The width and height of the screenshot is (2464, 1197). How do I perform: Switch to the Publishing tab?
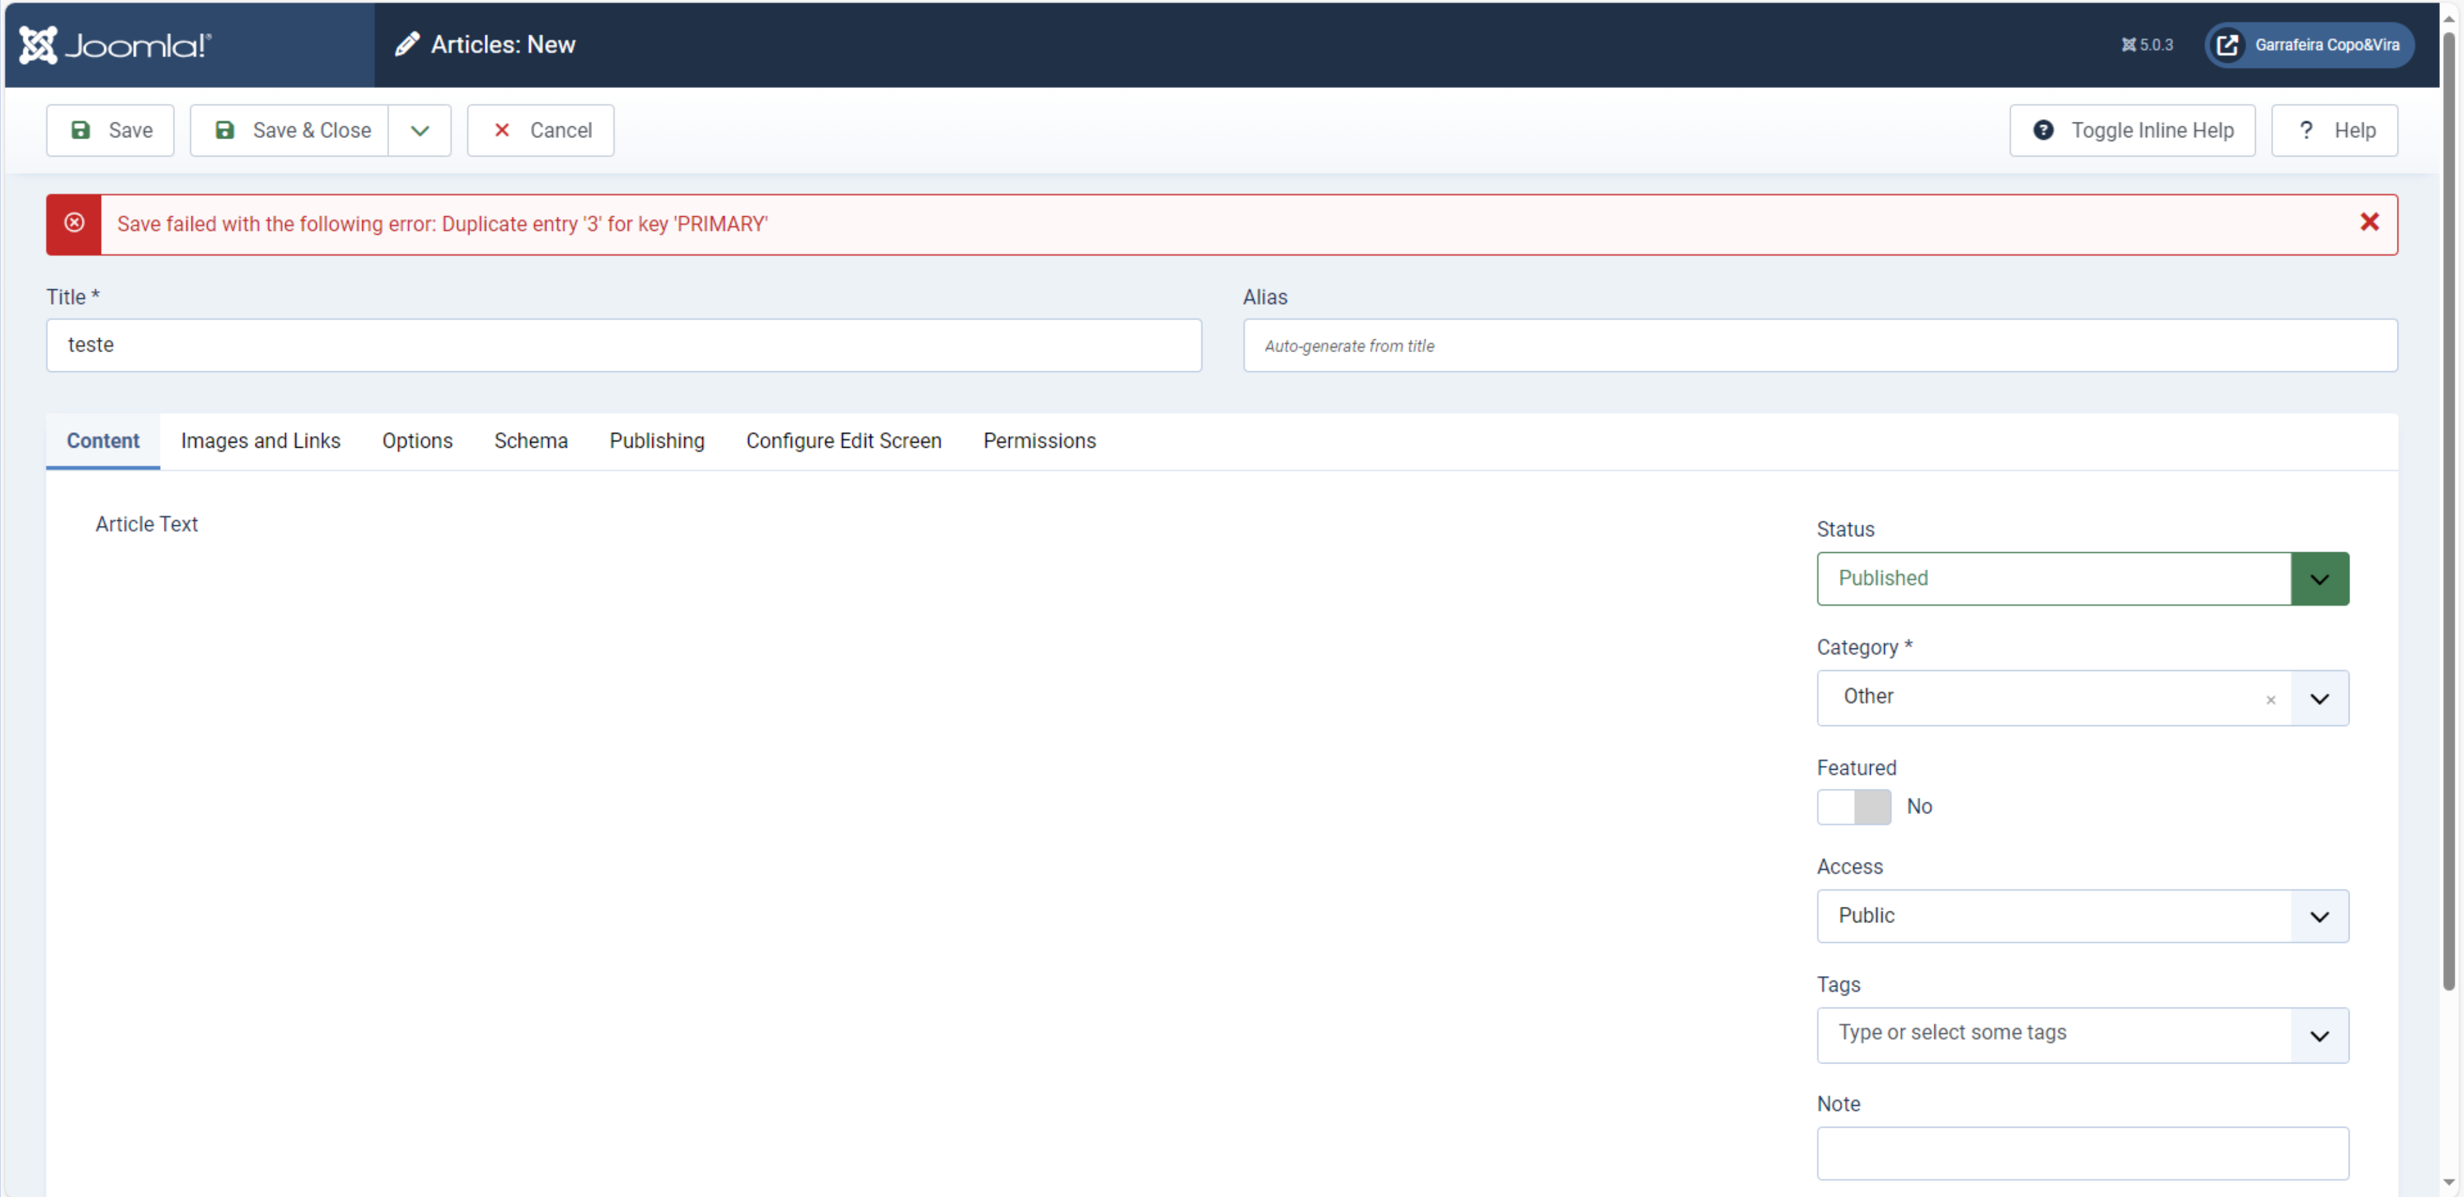point(656,441)
